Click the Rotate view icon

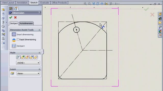pyautogui.click(x=98, y=4)
